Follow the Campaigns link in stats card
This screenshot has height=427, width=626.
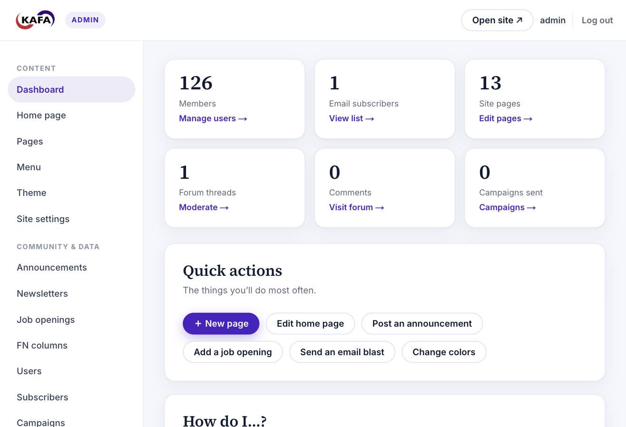click(507, 207)
